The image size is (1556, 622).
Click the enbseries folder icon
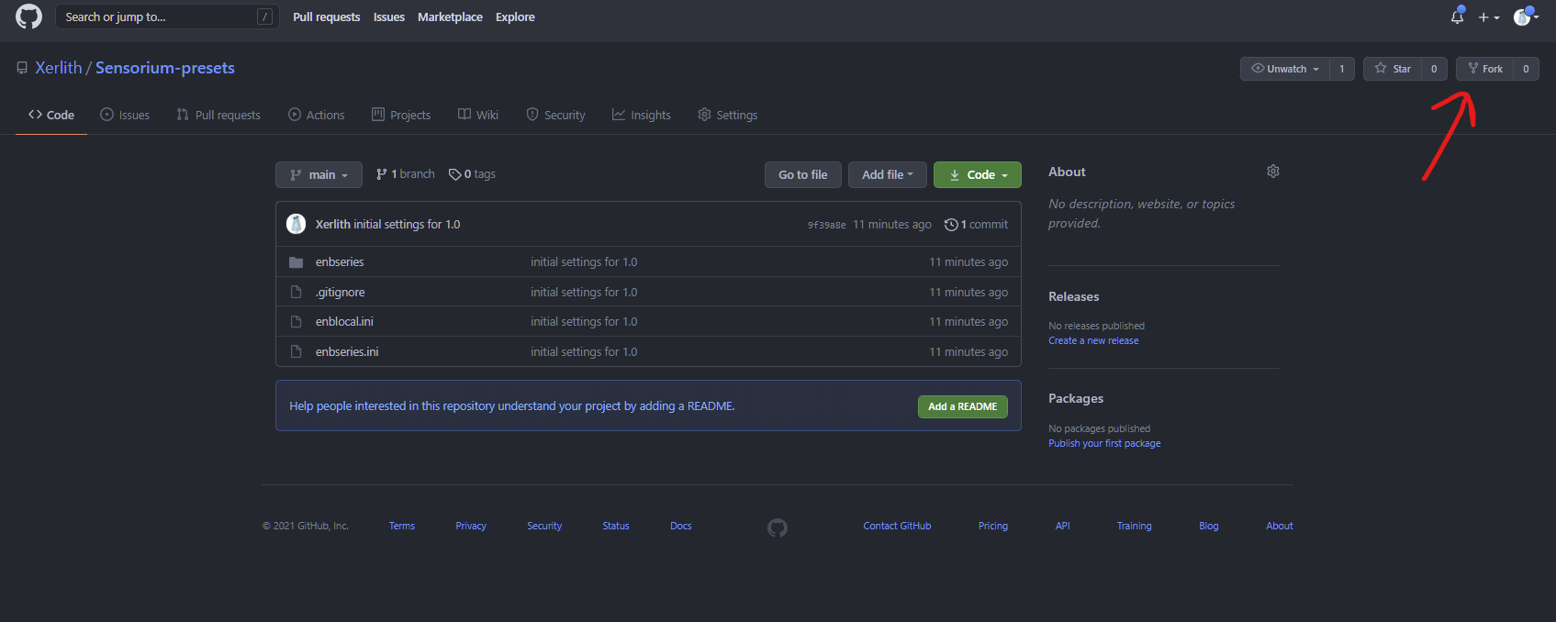point(296,262)
